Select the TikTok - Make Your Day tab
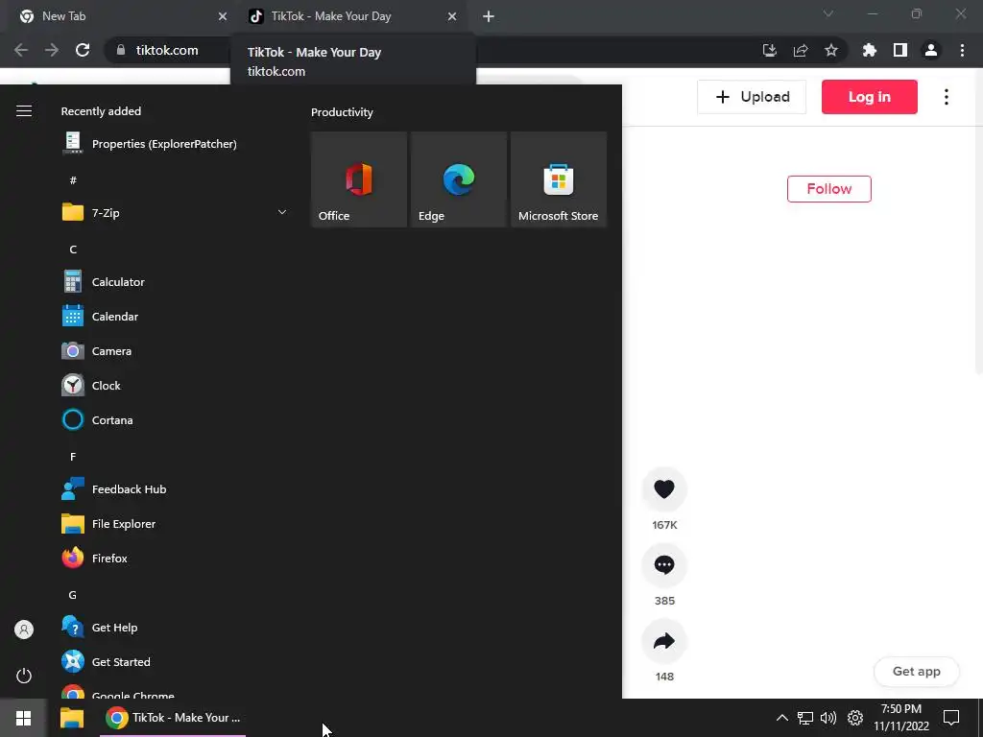This screenshot has height=737, width=983. pyautogui.click(x=351, y=16)
